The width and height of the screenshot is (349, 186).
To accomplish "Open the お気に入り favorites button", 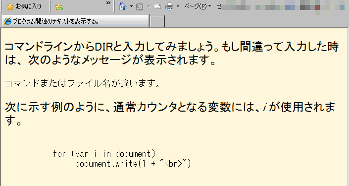I will [24, 6].
